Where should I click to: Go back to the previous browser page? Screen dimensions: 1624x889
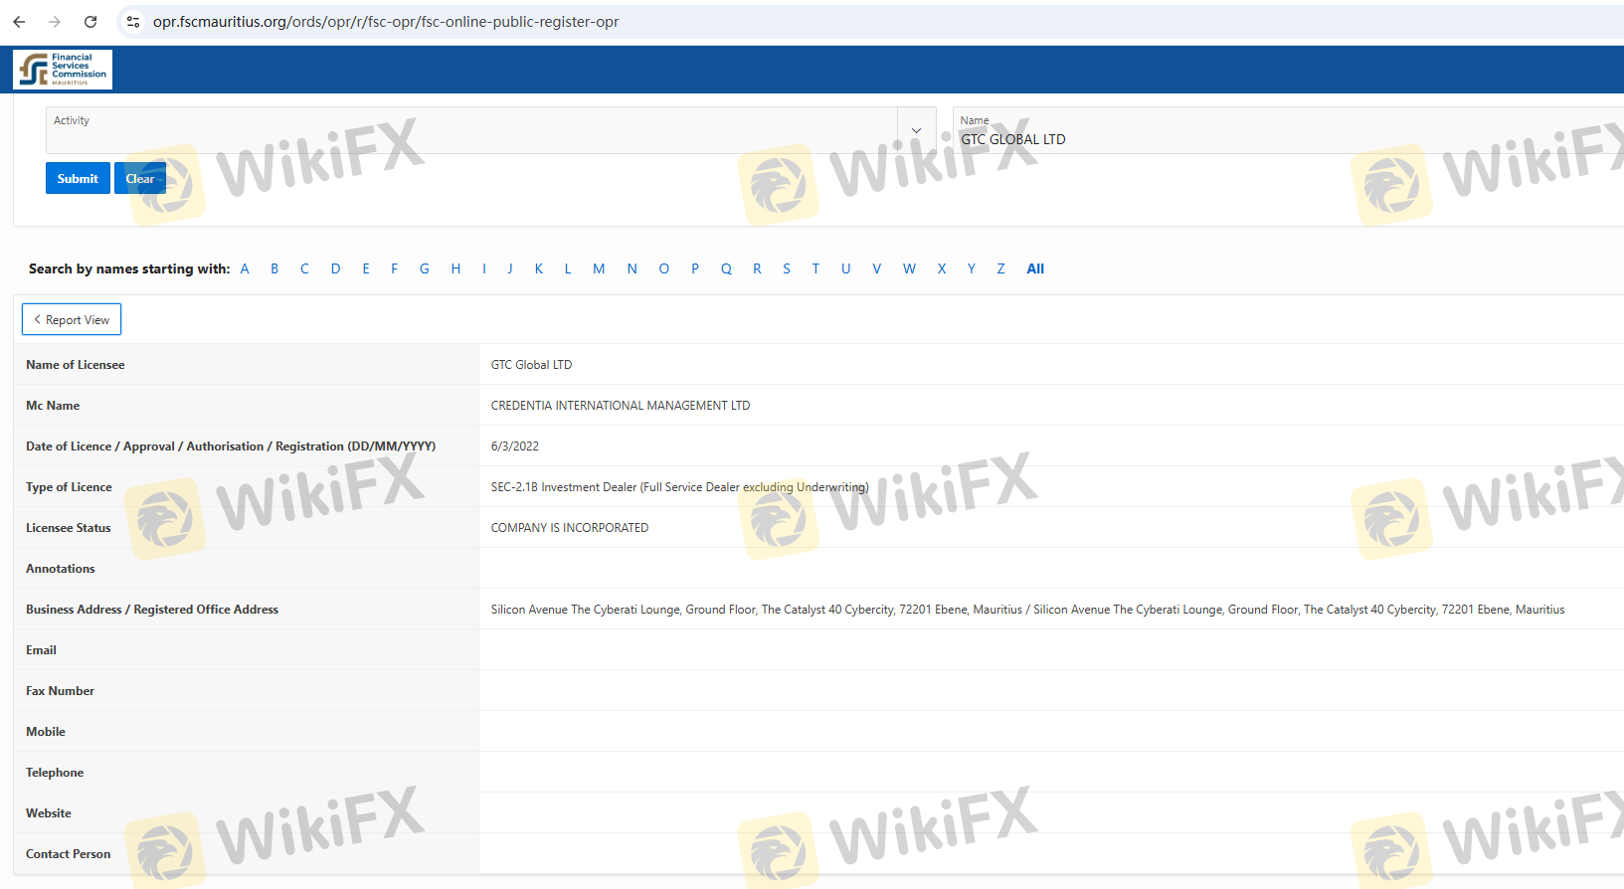coord(19,22)
